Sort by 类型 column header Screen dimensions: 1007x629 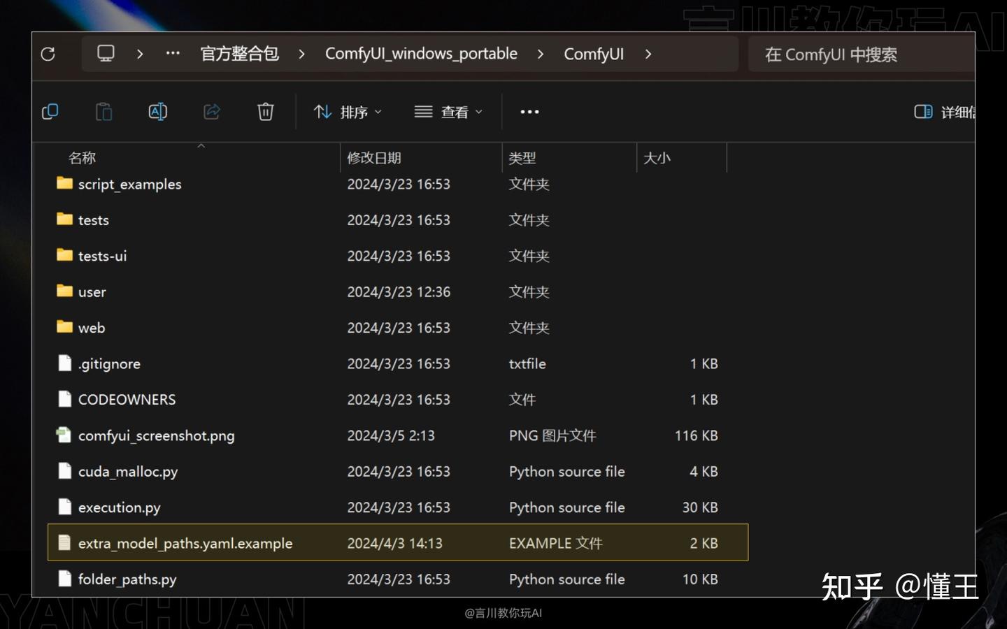[522, 158]
